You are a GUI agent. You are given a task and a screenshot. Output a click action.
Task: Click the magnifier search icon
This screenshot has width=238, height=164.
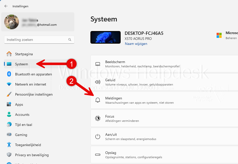pos(70,40)
